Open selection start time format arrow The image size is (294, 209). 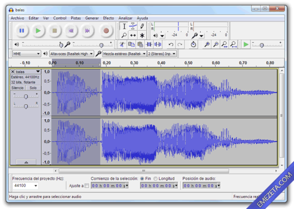tap(127, 186)
